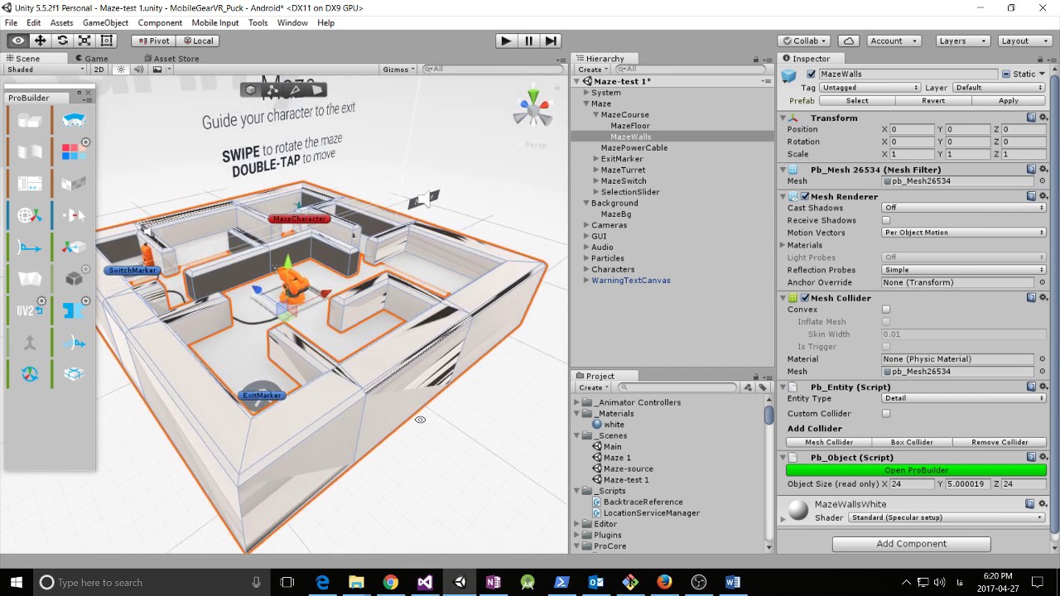1060x596 pixels.
Task: Toggle the Custom Collider checkbox
Action: [x=886, y=414]
